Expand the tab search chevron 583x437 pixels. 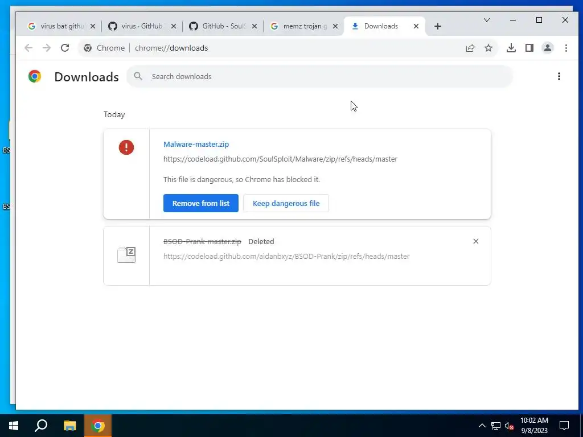(486, 20)
